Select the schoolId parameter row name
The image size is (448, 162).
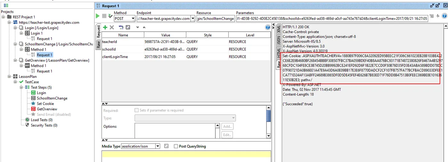point(109,49)
